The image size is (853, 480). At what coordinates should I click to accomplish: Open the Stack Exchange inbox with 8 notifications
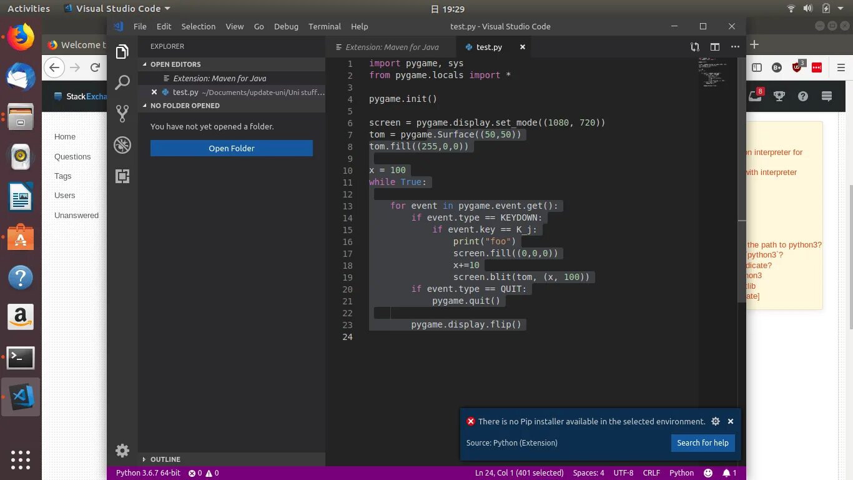pyautogui.click(x=756, y=96)
